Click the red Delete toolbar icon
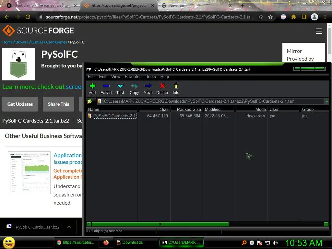332x249 pixels. pos(162,89)
